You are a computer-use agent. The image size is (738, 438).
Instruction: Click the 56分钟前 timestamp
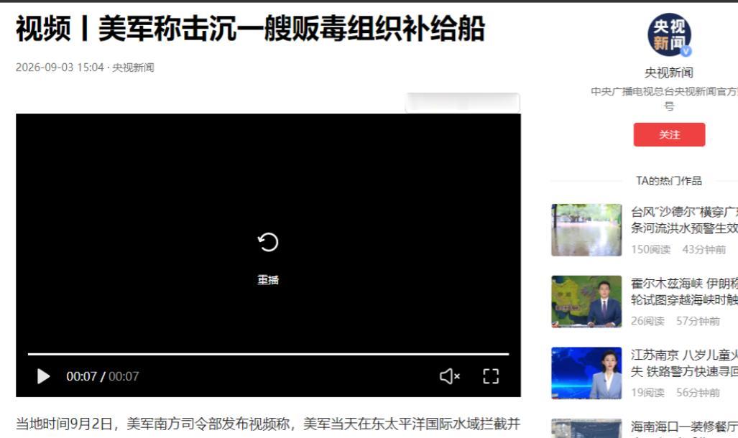click(698, 392)
